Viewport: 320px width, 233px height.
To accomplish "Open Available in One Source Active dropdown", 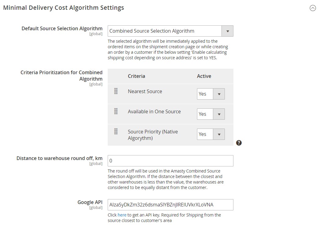I will click(x=211, y=114).
